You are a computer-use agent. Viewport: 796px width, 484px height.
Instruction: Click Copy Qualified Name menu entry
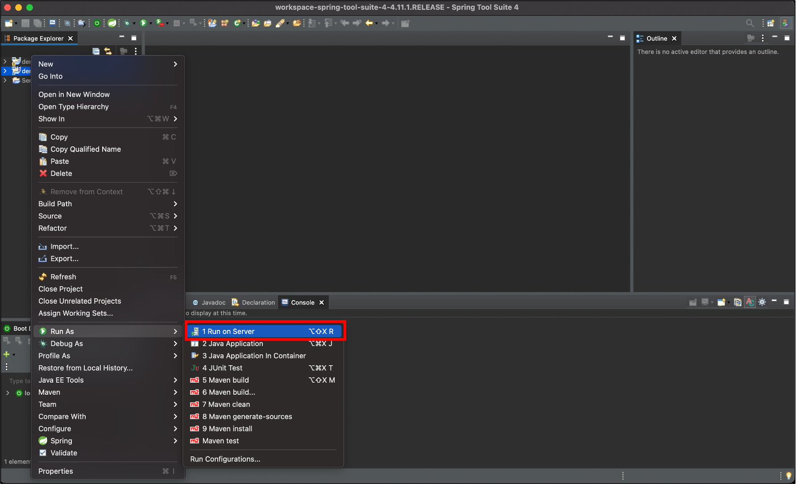click(x=108, y=149)
